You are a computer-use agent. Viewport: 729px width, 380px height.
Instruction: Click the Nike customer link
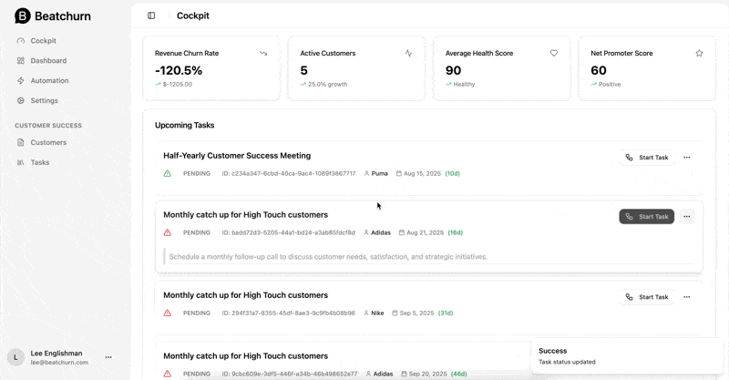coord(377,313)
